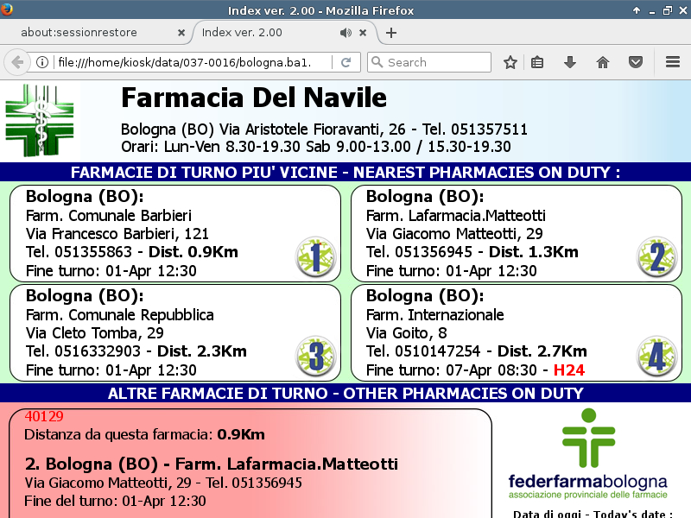Click pharmacy number 1 badge
This screenshot has width=691, height=518.
[315, 256]
